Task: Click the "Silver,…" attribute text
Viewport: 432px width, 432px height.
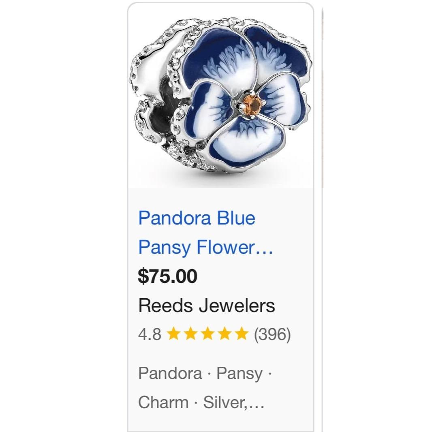Action: (234, 403)
